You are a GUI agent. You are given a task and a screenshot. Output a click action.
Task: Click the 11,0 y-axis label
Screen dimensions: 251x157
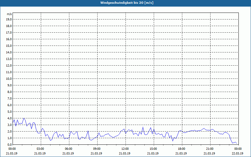coord(9,72)
